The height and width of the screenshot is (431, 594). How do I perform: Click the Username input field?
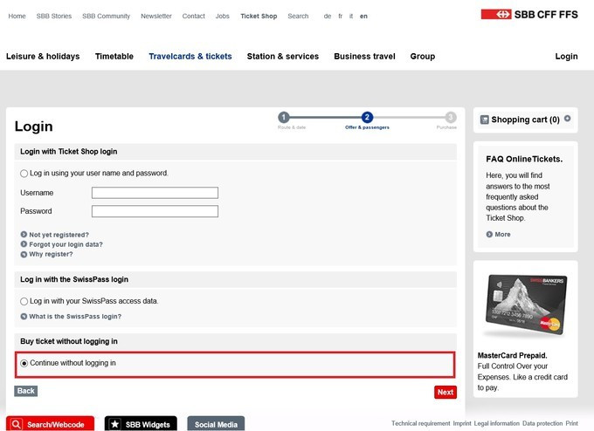155,193
